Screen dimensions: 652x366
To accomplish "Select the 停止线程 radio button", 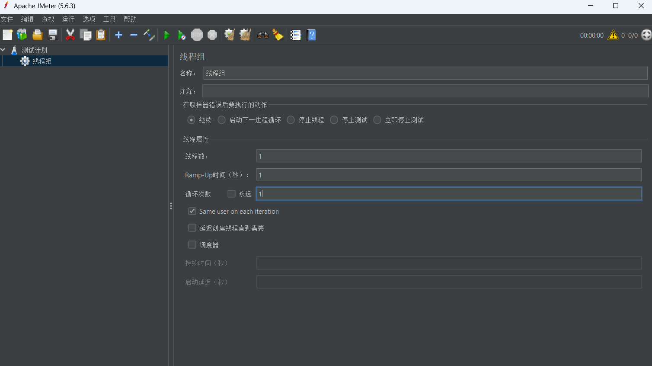I will coord(291,120).
